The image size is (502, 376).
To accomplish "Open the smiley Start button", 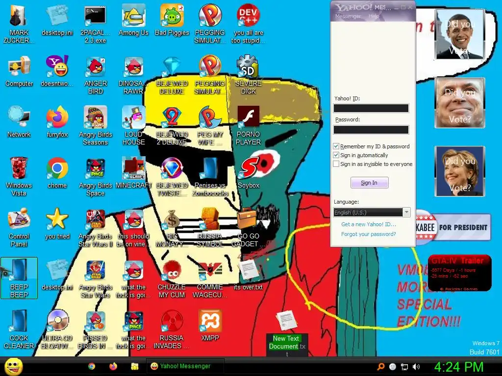I will [x=13, y=366].
